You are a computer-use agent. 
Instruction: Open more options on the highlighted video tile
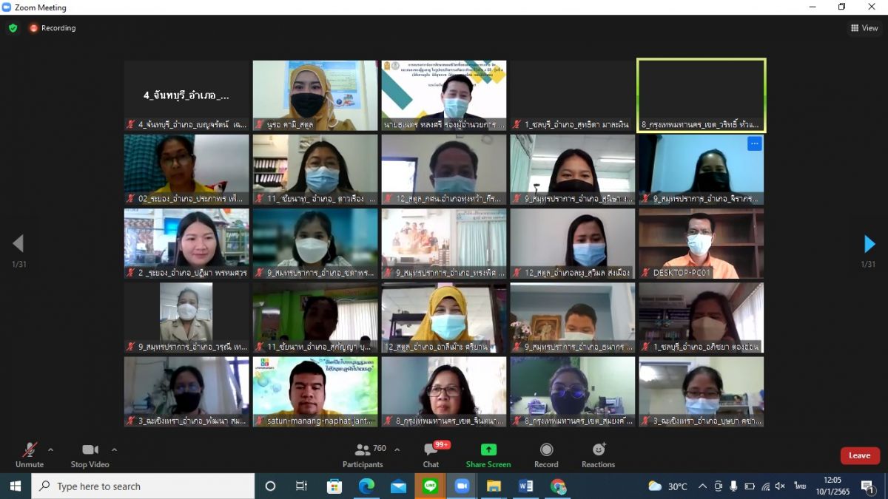(x=754, y=144)
